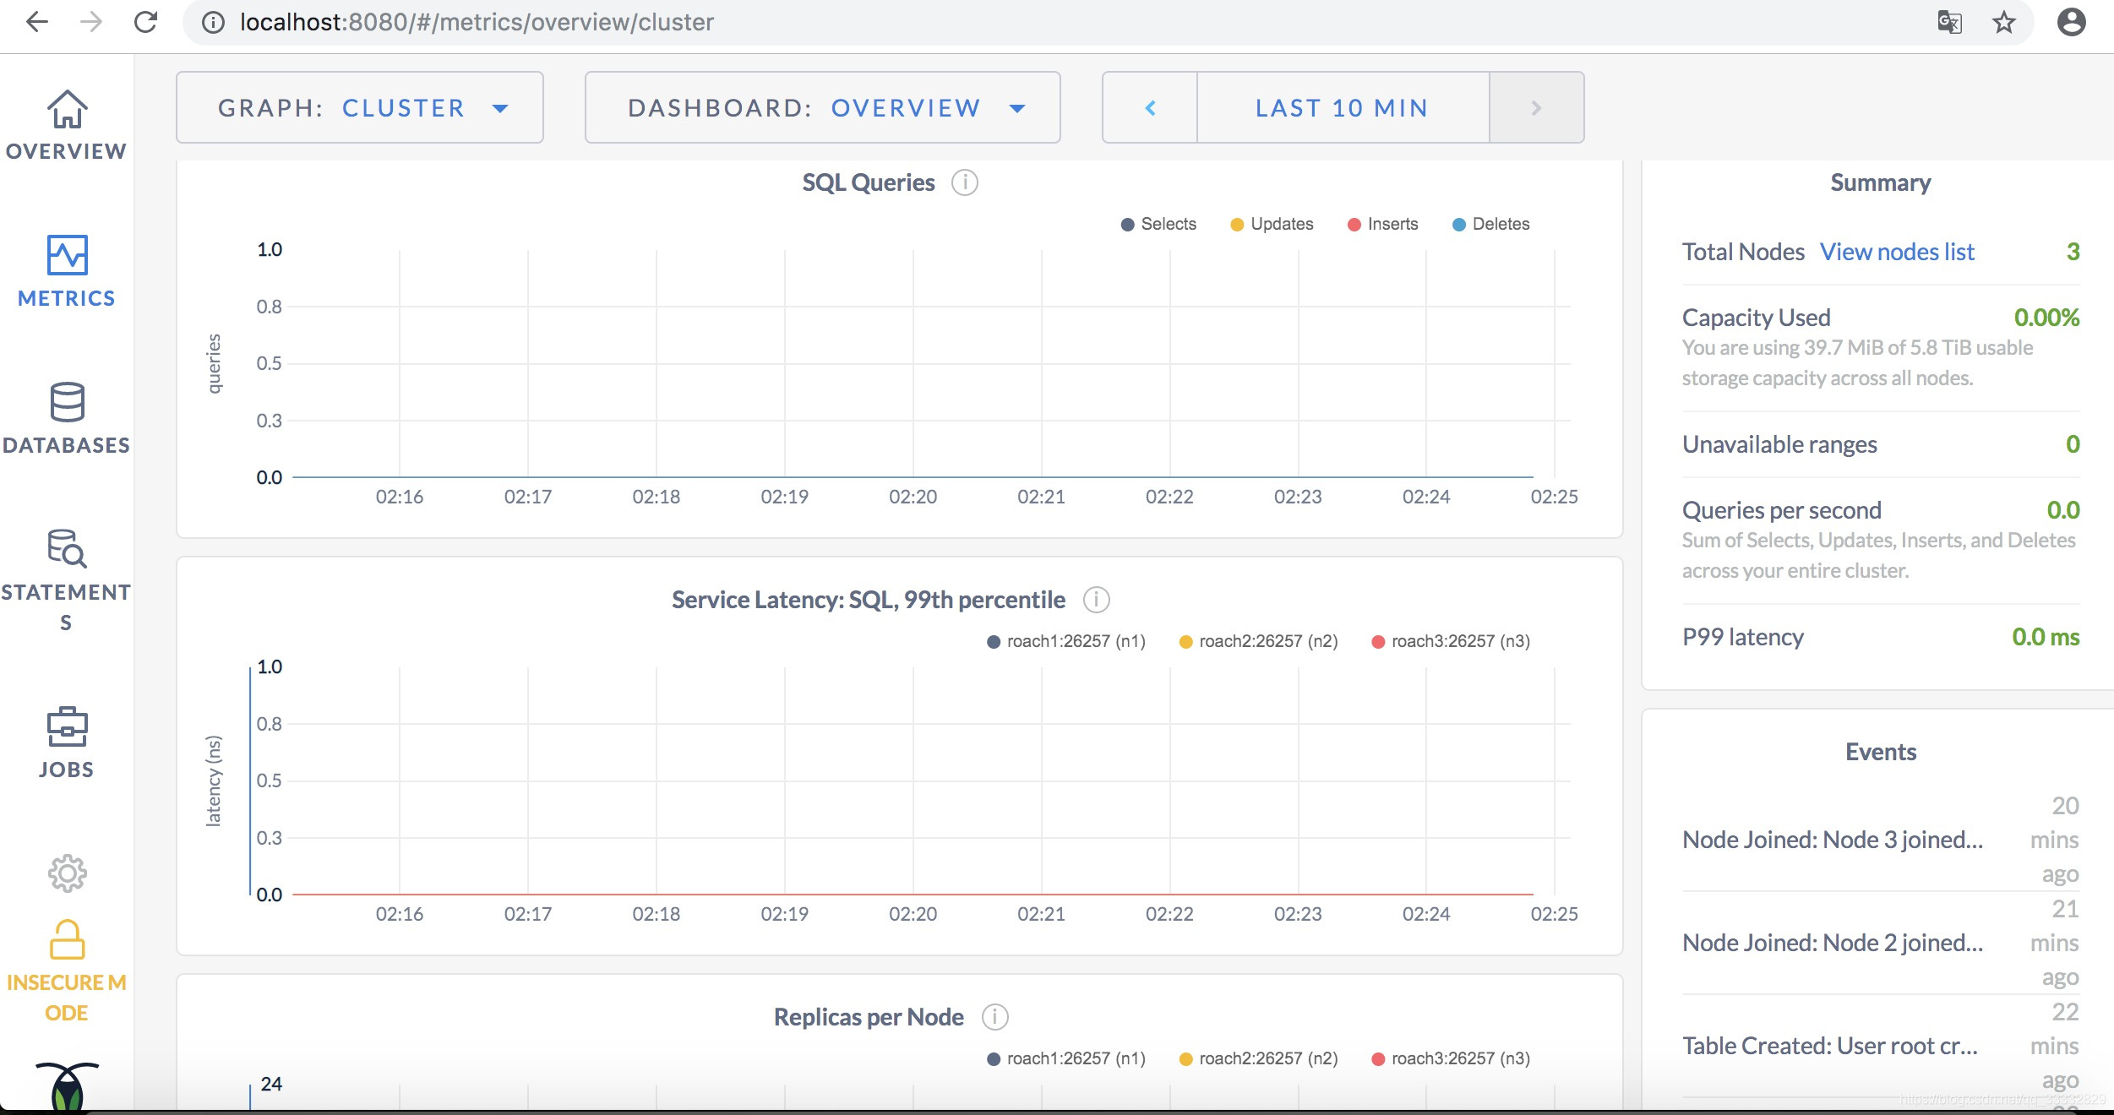Go to previous time window arrow
This screenshot has width=2114, height=1115.
pyautogui.click(x=1150, y=108)
